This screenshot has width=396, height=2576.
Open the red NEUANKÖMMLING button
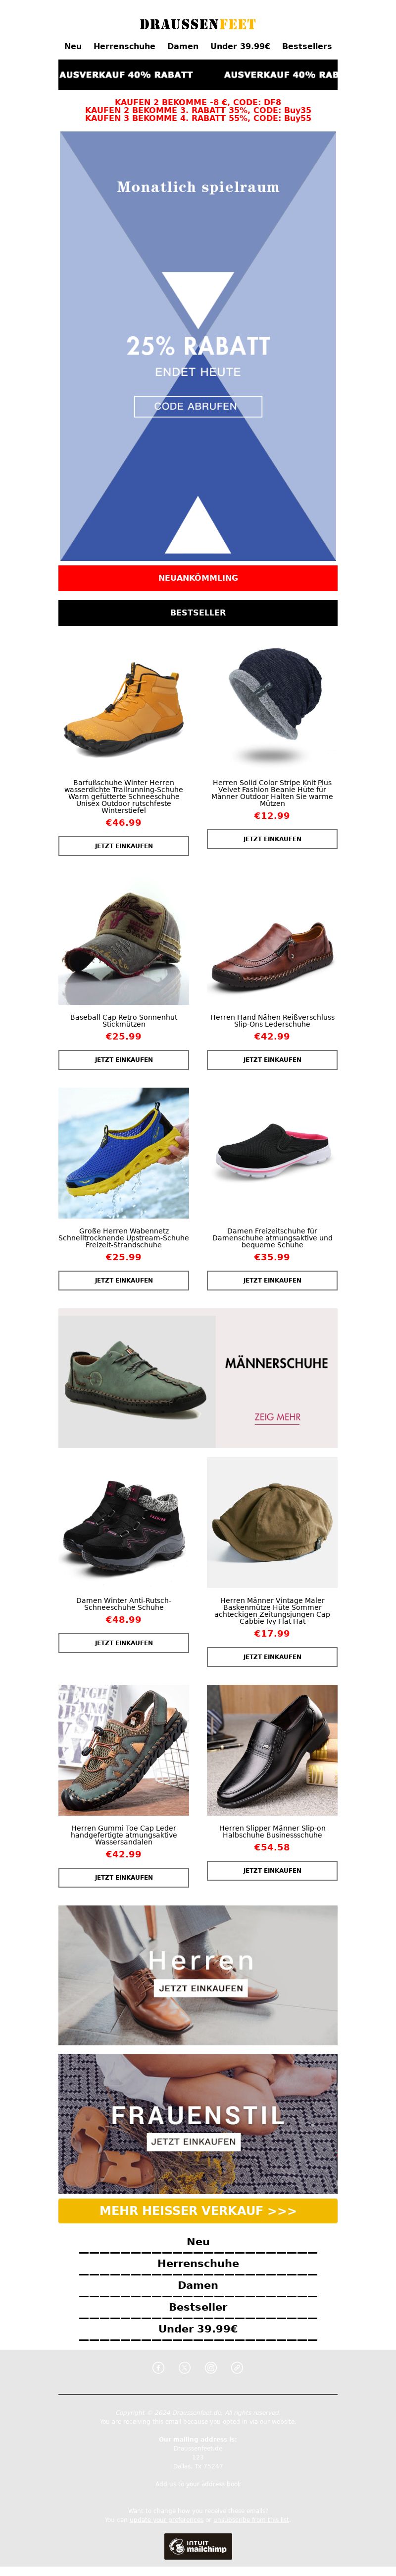(198, 578)
